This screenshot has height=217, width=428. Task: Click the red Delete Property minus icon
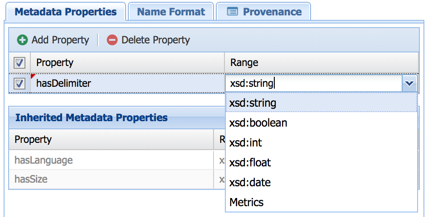pos(112,40)
